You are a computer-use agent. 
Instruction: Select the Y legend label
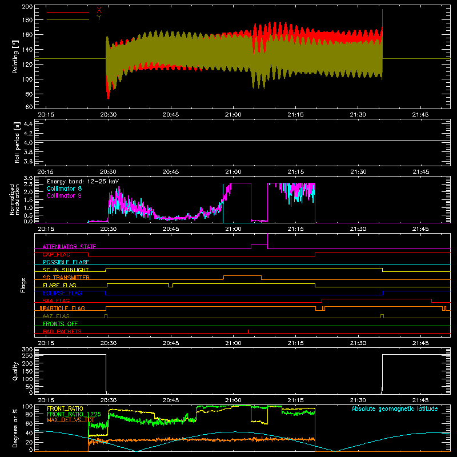pyautogui.click(x=99, y=18)
